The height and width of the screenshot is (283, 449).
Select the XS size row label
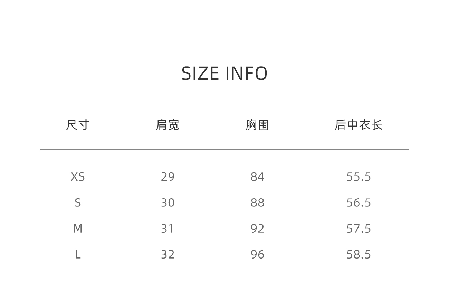[x=78, y=177]
